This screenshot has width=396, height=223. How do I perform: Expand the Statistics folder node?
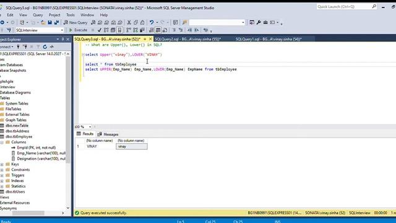tap(2, 186)
